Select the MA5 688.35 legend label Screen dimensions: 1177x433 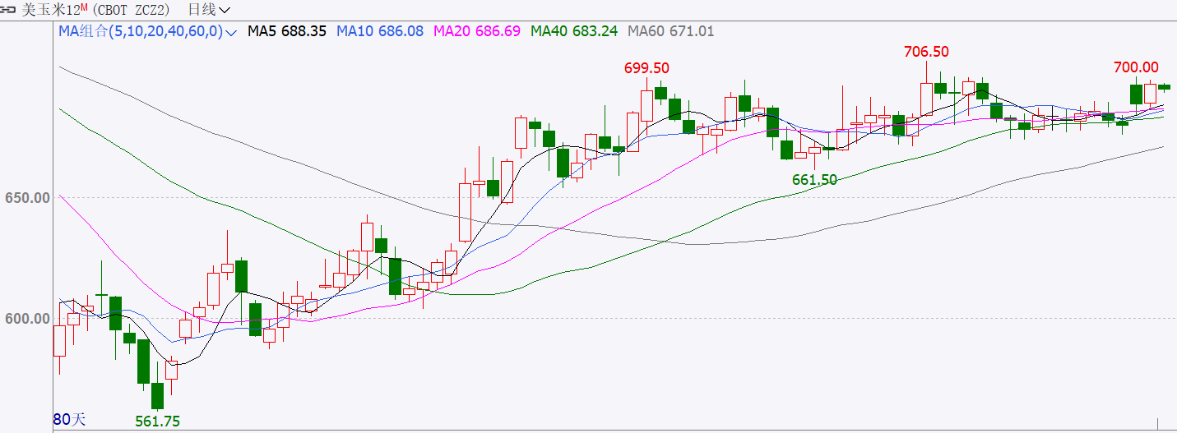point(287,31)
